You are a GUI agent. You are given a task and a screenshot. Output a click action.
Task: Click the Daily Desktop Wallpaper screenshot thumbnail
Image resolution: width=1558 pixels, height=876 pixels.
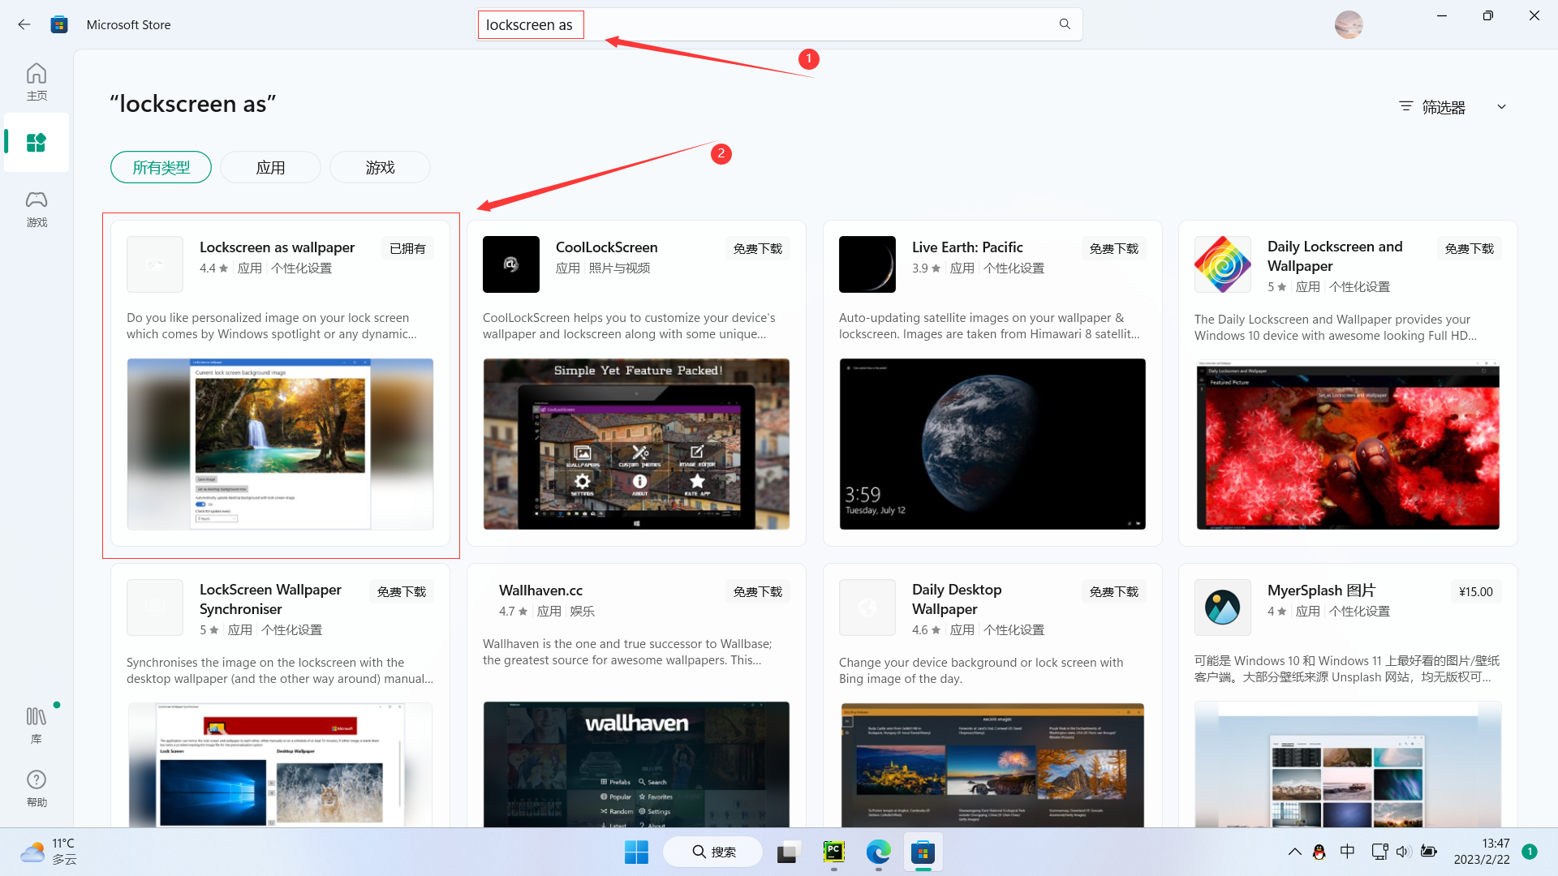tap(992, 765)
